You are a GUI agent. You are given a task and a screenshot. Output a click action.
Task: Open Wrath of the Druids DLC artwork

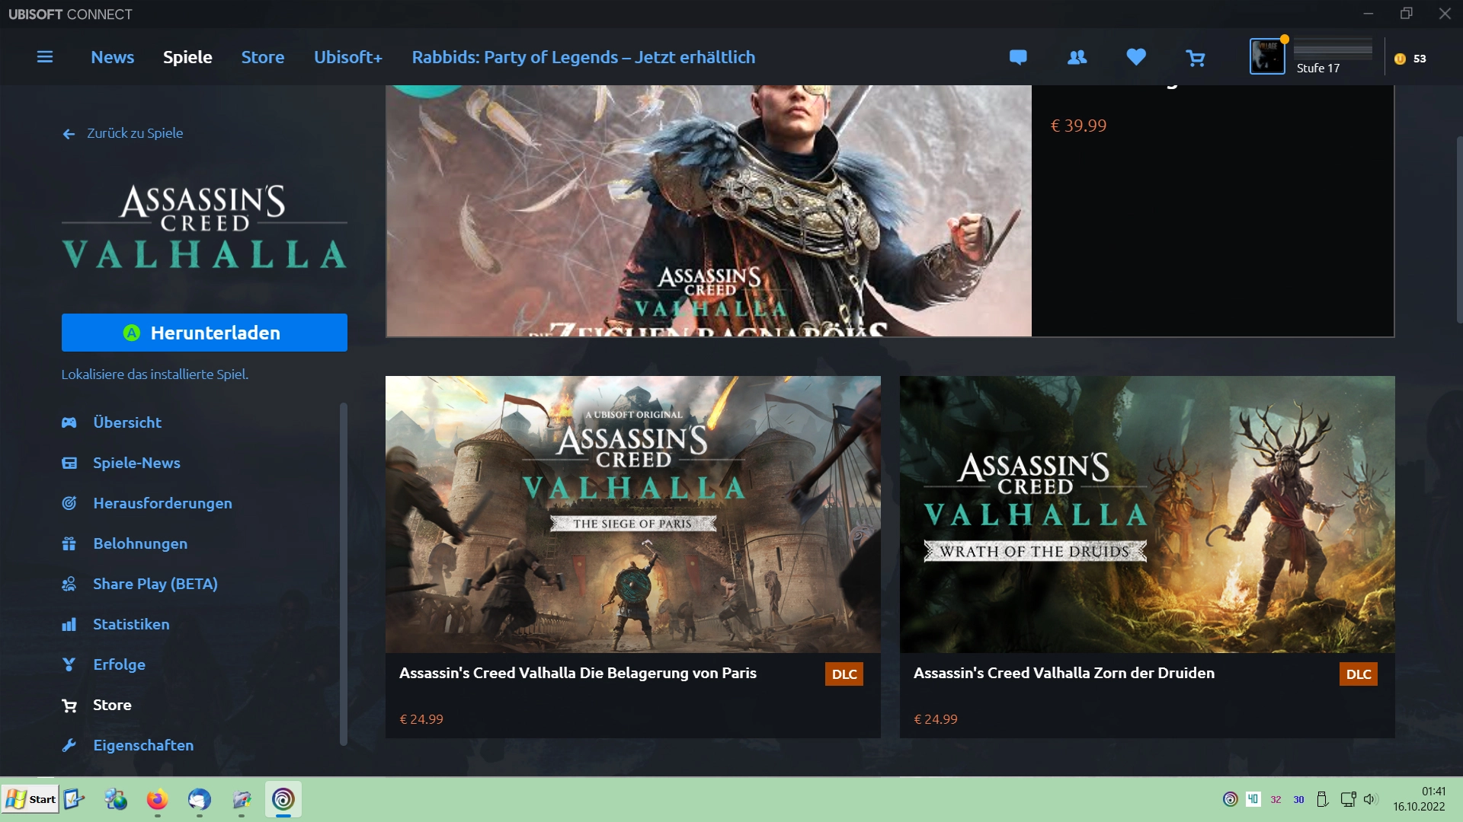(x=1147, y=515)
